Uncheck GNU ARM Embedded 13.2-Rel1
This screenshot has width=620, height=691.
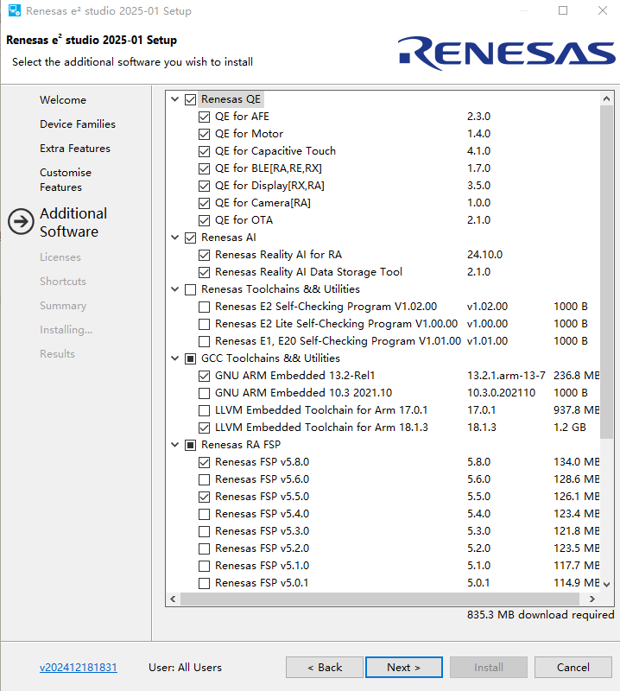[x=204, y=376]
